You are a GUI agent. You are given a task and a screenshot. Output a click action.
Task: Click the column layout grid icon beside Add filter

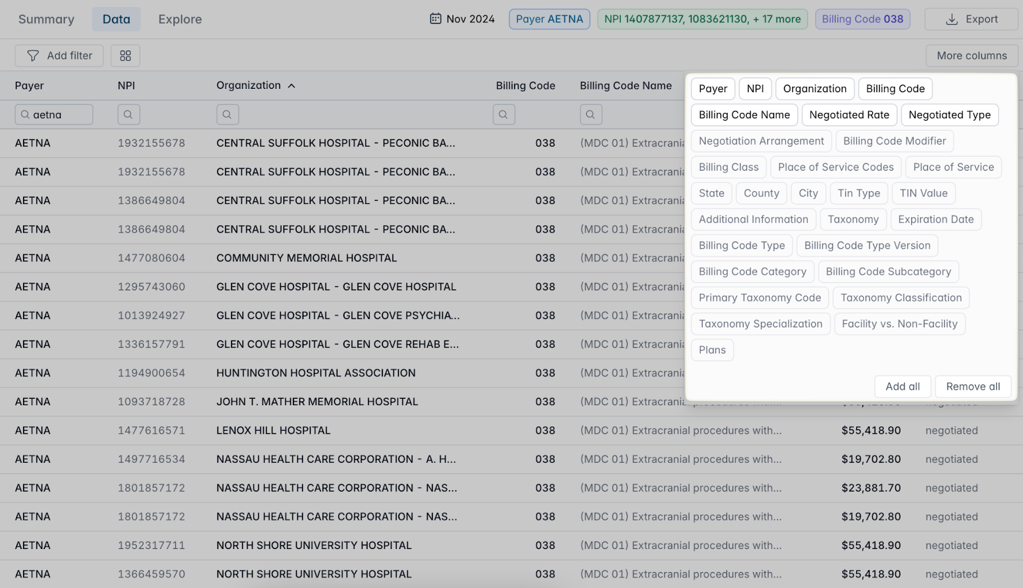pos(125,56)
